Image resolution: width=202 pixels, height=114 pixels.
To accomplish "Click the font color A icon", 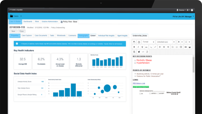I will click(179, 42).
